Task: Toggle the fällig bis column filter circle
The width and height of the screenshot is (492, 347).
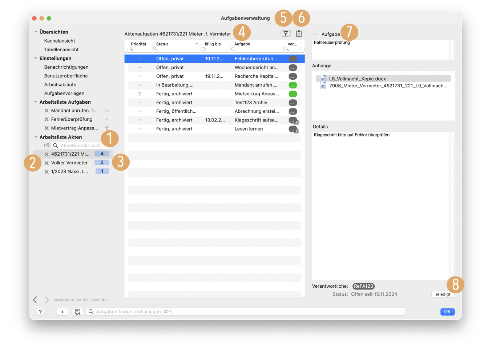Action: click(204, 49)
